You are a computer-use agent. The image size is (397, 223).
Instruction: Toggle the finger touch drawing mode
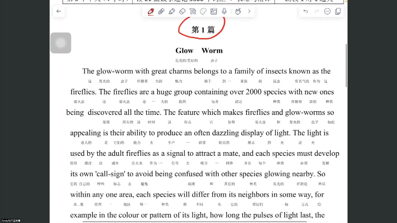coord(238,11)
